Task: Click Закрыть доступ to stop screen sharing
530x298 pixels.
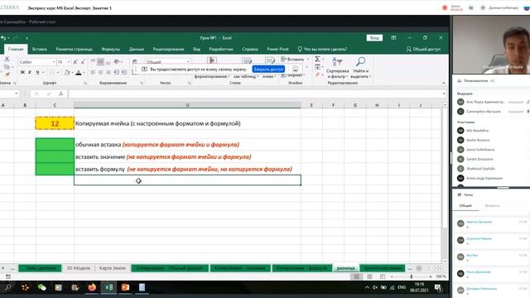Action: click(x=268, y=70)
